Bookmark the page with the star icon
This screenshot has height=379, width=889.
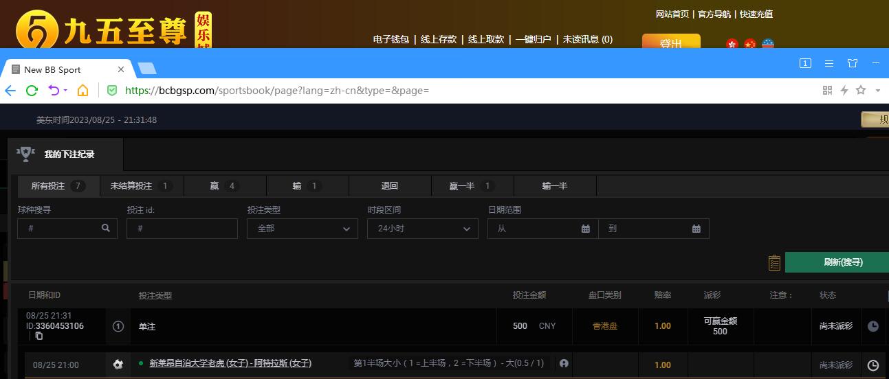tap(860, 90)
